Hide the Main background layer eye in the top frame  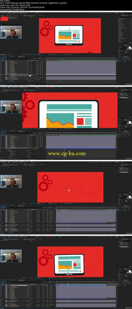point(1,79)
